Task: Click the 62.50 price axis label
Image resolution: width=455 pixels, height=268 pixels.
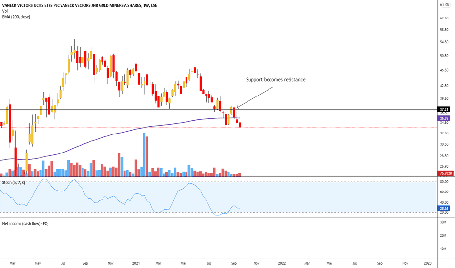Action: point(444,18)
